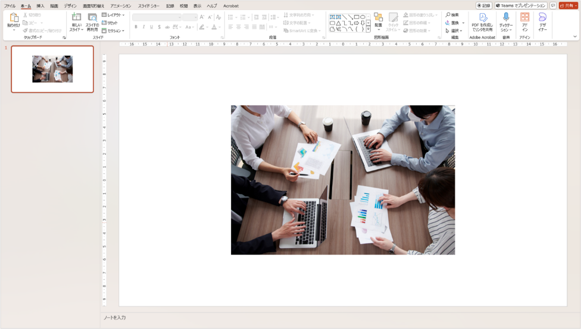Click the Reuse Slides (スライドの再利用) icon

click(92, 17)
